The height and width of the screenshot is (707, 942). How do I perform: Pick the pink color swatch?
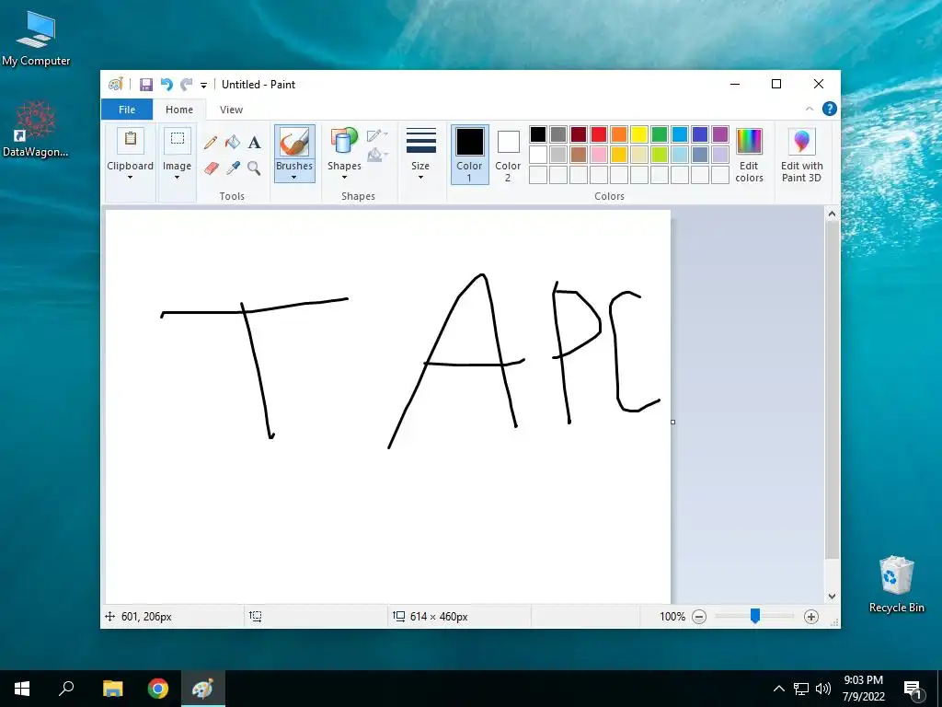[599, 155]
